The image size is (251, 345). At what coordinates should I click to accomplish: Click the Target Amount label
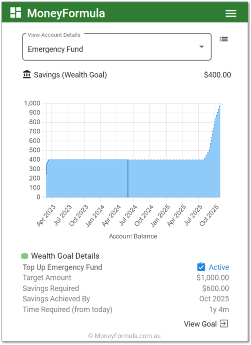click(47, 278)
